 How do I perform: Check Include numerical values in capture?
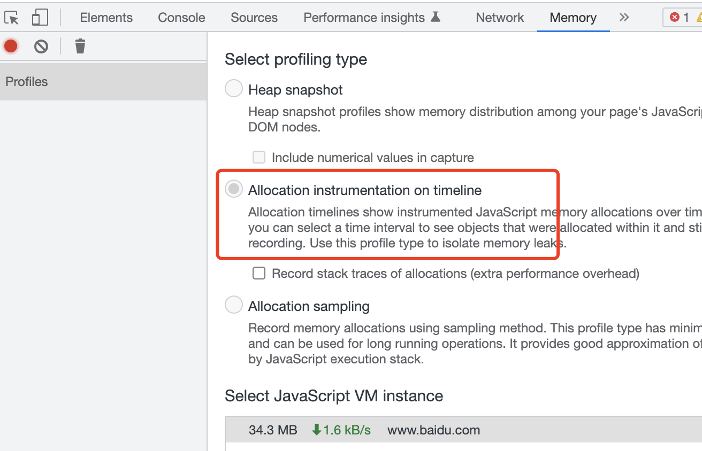click(x=259, y=157)
